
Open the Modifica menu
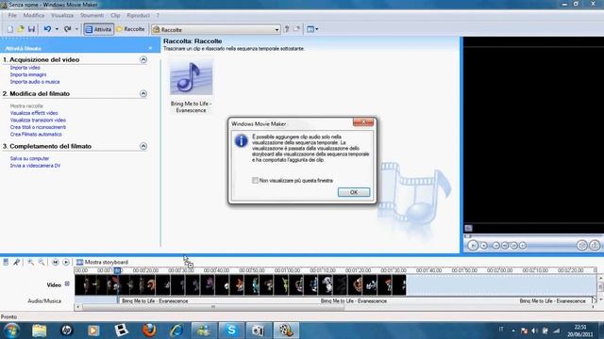[x=34, y=15]
